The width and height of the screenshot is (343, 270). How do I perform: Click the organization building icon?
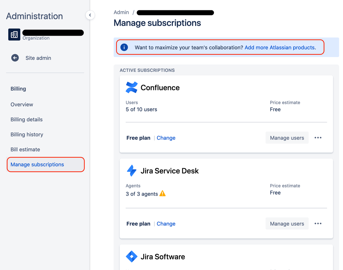pyautogui.click(x=14, y=35)
